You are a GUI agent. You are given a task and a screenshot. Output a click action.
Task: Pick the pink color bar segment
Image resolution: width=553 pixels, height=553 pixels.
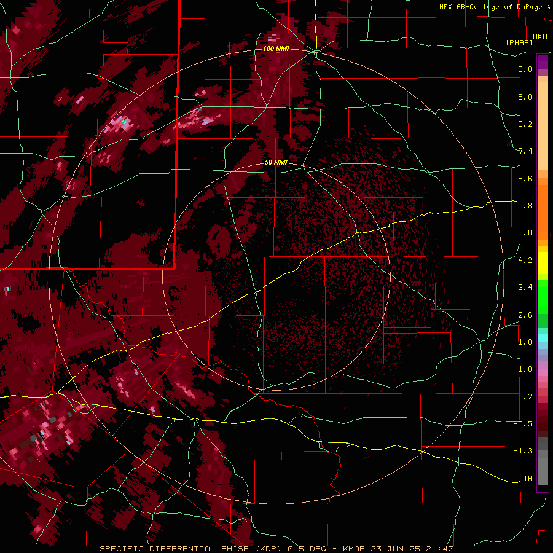point(543,372)
